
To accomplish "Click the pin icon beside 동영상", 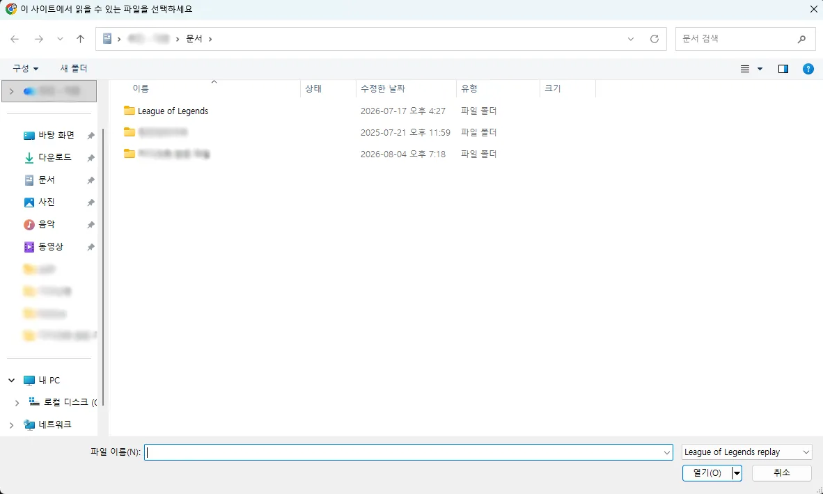I will [91, 247].
